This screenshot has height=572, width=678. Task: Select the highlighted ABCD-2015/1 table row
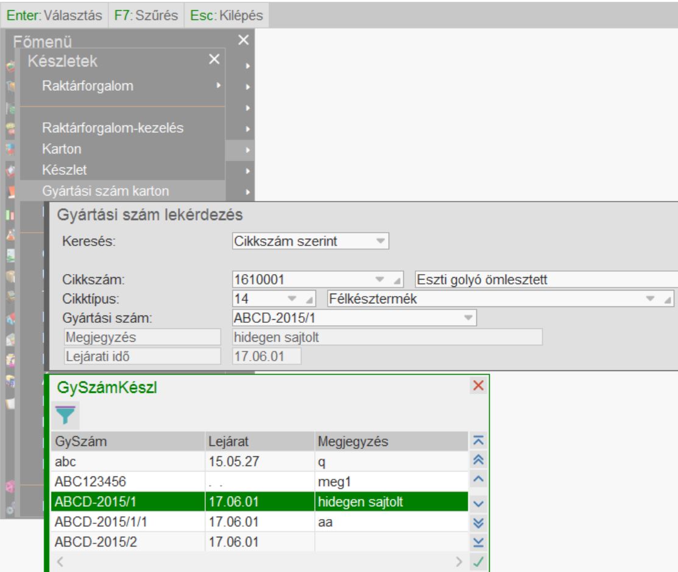tap(260, 501)
